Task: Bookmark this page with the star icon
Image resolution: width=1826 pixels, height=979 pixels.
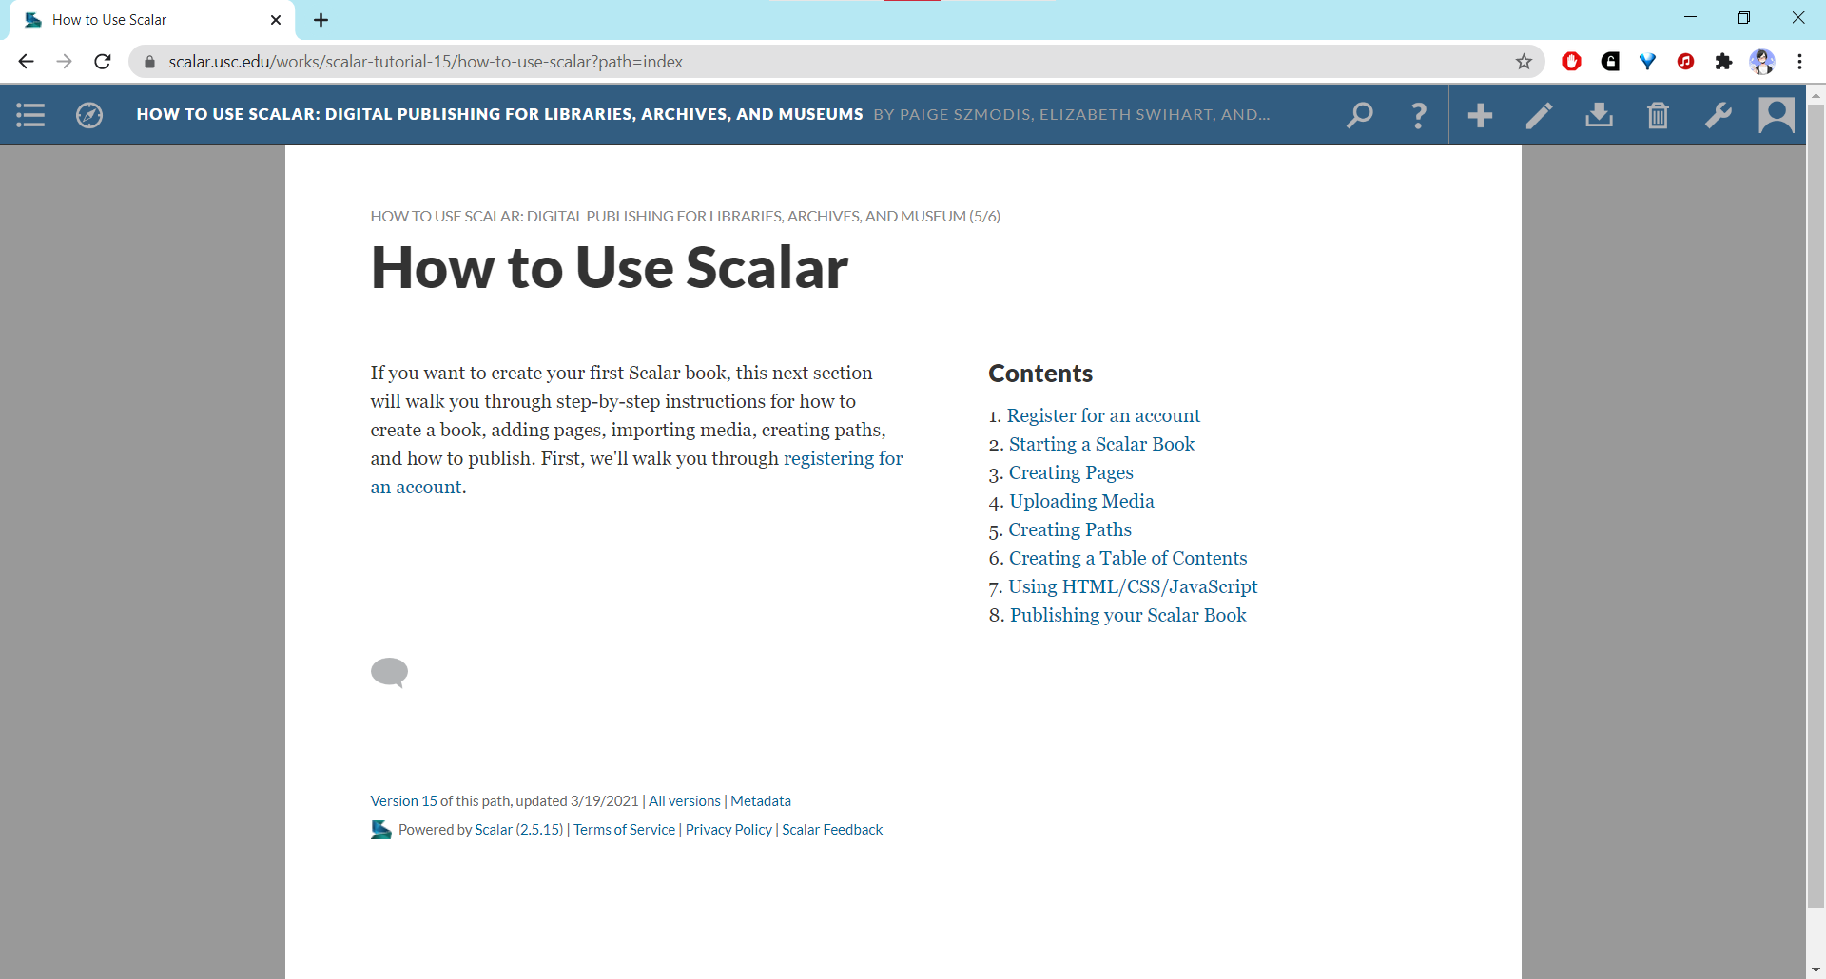Action: 1524,62
